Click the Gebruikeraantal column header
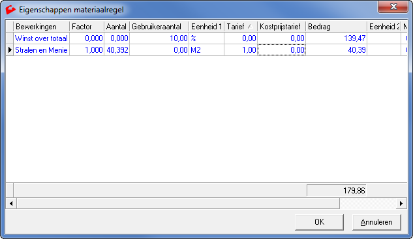Viewport: 413px width, 239px height. click(x=159, y=27)
